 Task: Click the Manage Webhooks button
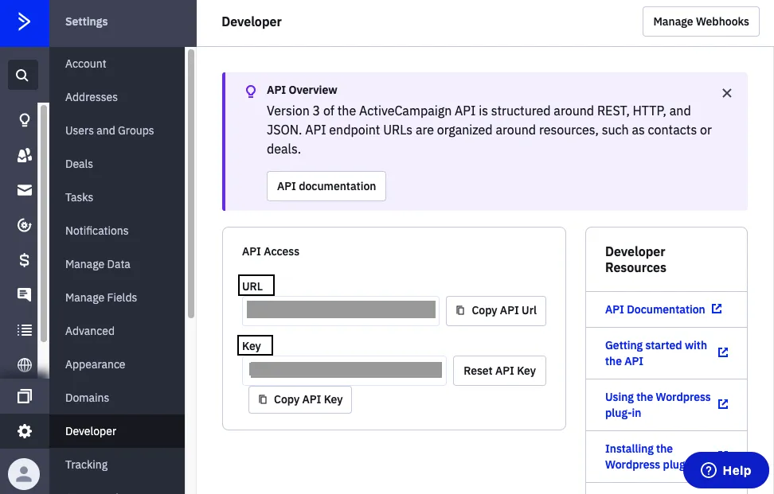tap(701, 21)
